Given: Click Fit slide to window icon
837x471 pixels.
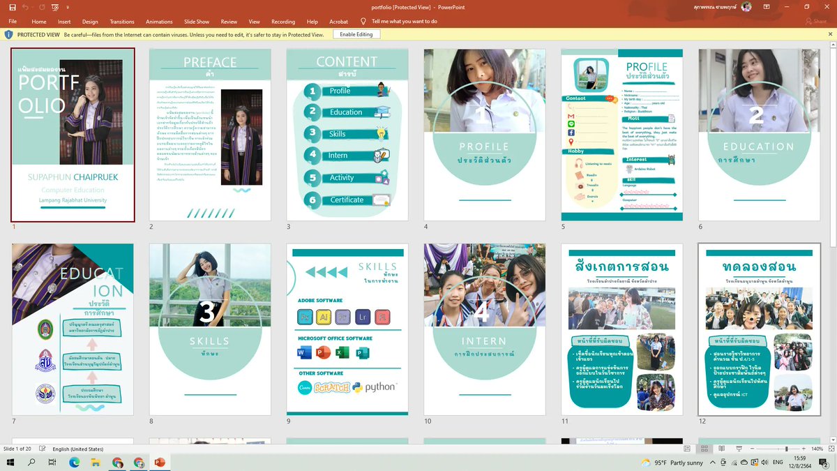Looking at the screenshot, I should pos(830,449).
